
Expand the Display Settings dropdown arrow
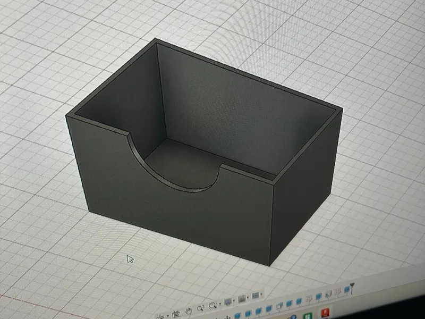click(234, 300)
